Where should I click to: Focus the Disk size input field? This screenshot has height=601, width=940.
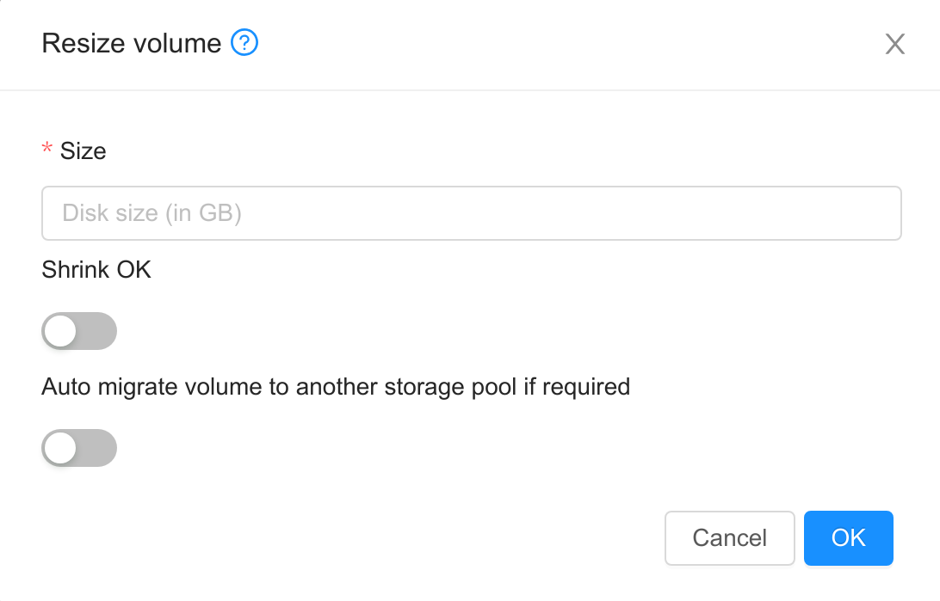click(x=471, y=212)
